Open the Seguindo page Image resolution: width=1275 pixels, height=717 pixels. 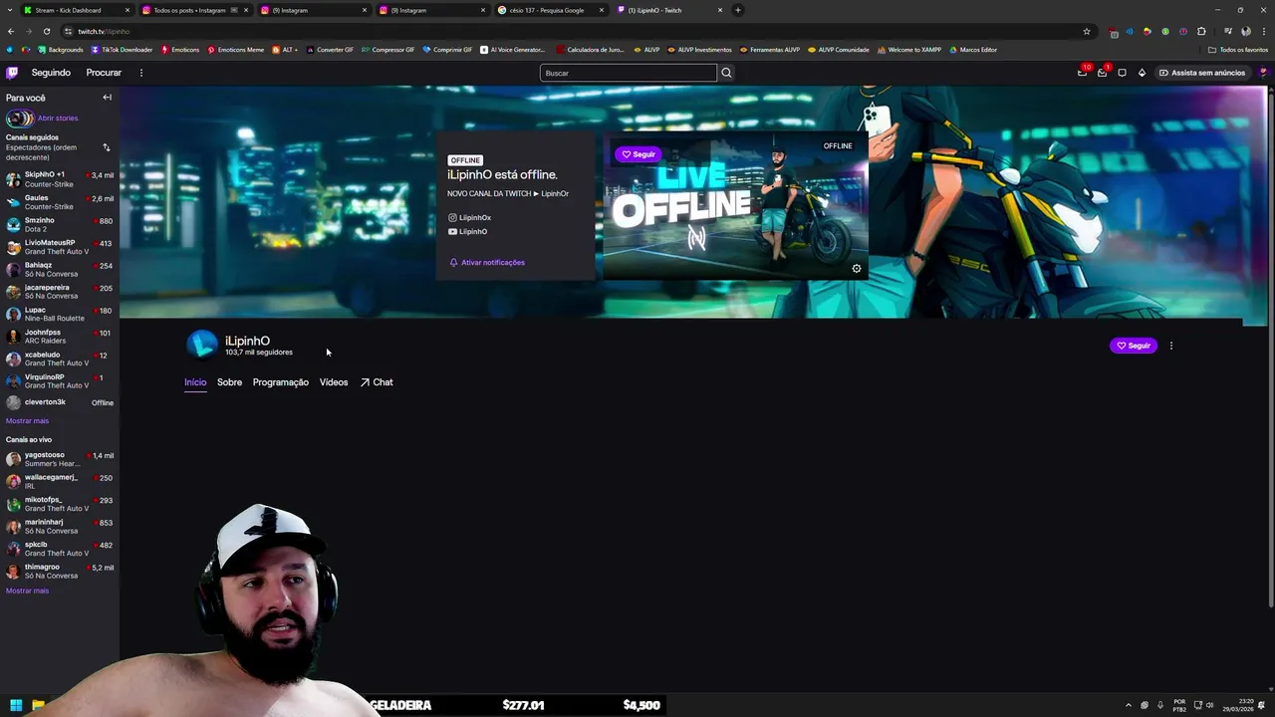[x=51, y=73]
